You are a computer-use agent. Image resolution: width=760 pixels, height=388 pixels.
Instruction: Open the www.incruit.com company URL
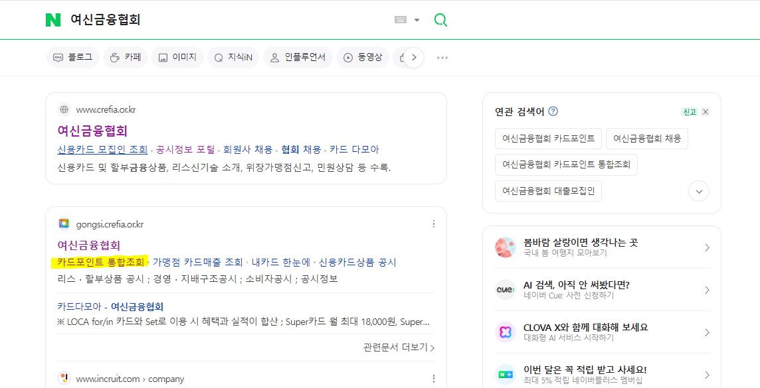click(130, 379)
